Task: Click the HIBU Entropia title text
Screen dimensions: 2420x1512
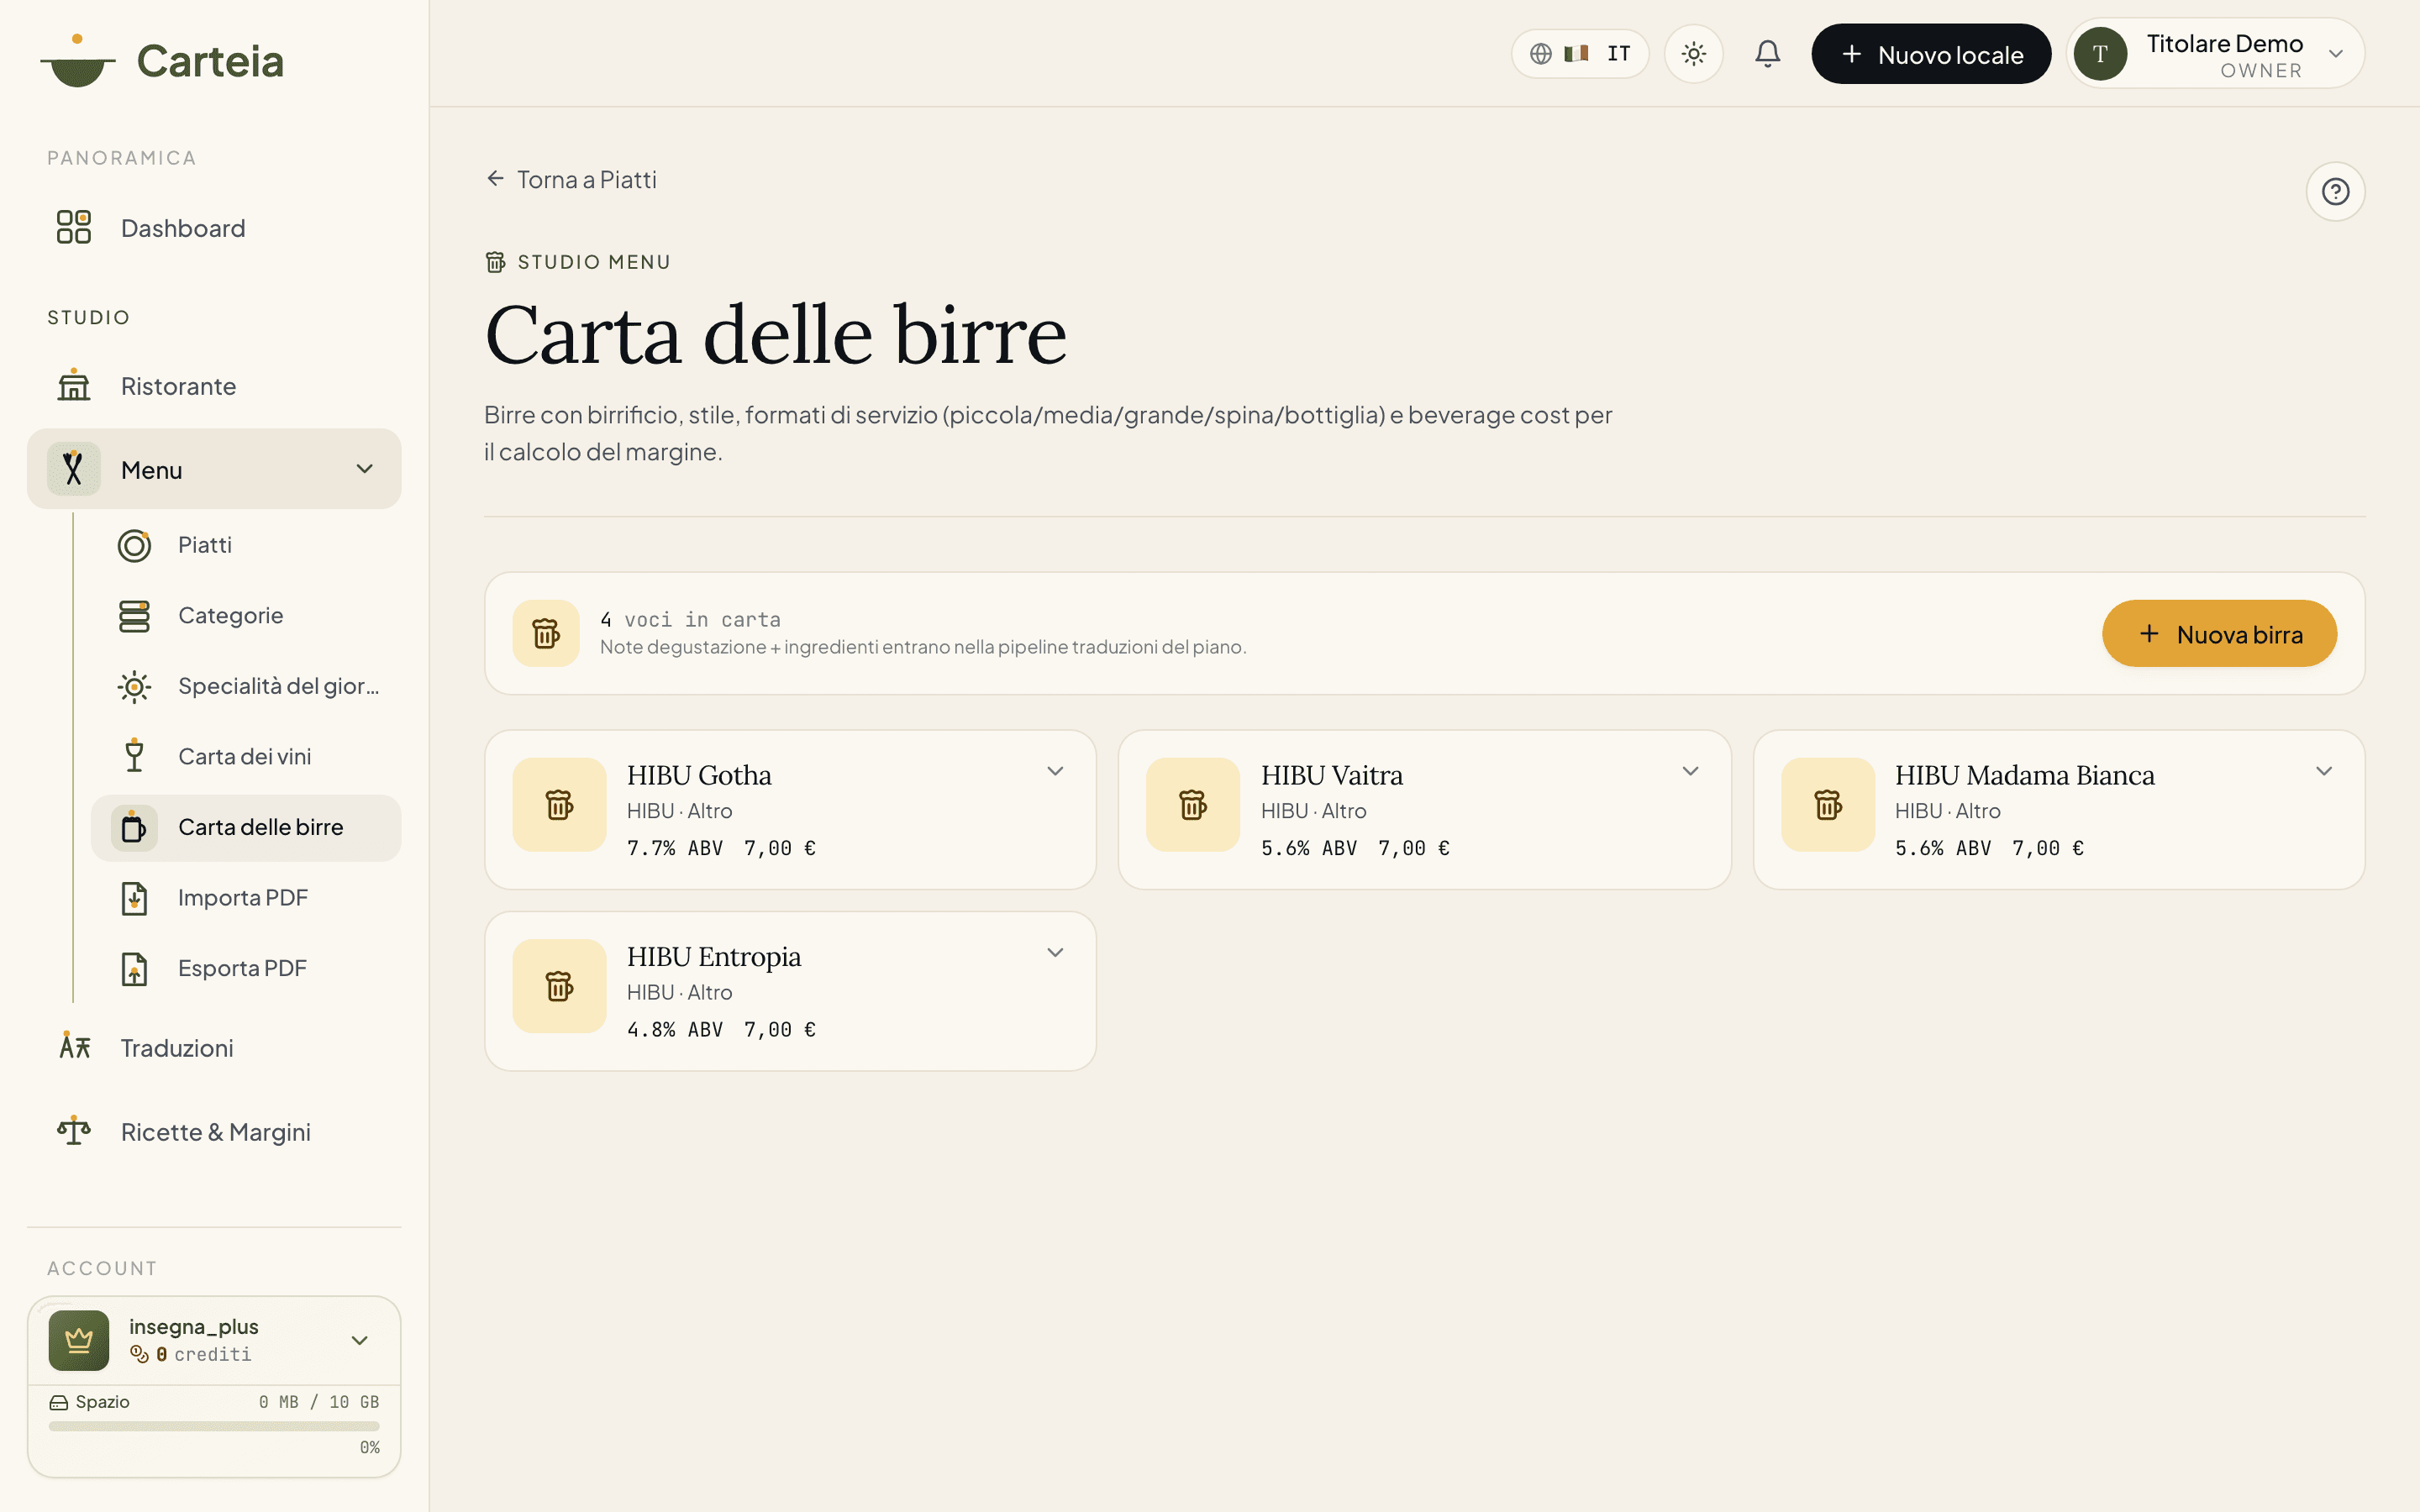Action: tap(714, 957)
